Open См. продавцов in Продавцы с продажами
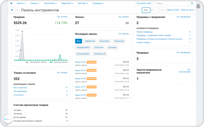 tap(183, 17)
